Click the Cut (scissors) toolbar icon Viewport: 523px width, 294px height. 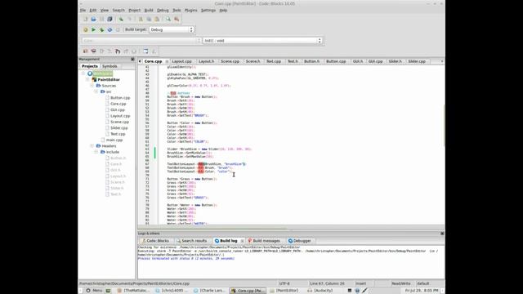click(x=141, y=20)
